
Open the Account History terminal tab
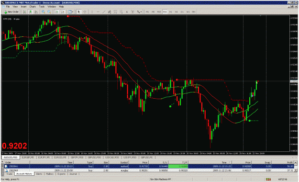coord(24,174)
